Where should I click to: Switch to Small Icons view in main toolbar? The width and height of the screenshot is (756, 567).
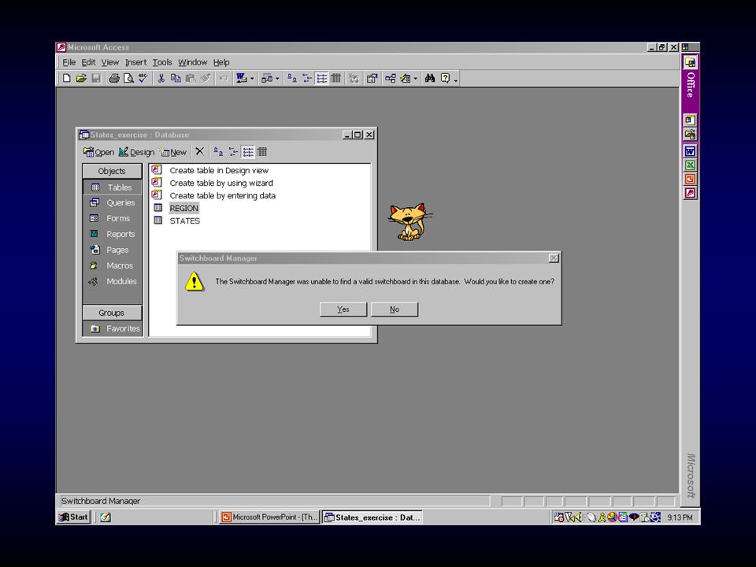(306, 78)
